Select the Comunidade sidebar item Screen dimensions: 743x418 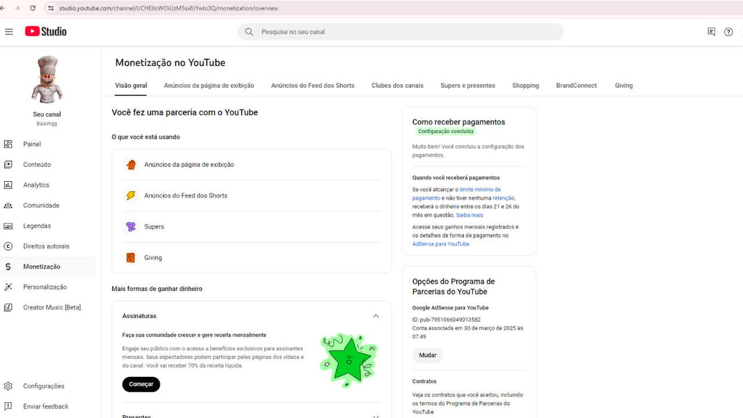click(48, 206)
